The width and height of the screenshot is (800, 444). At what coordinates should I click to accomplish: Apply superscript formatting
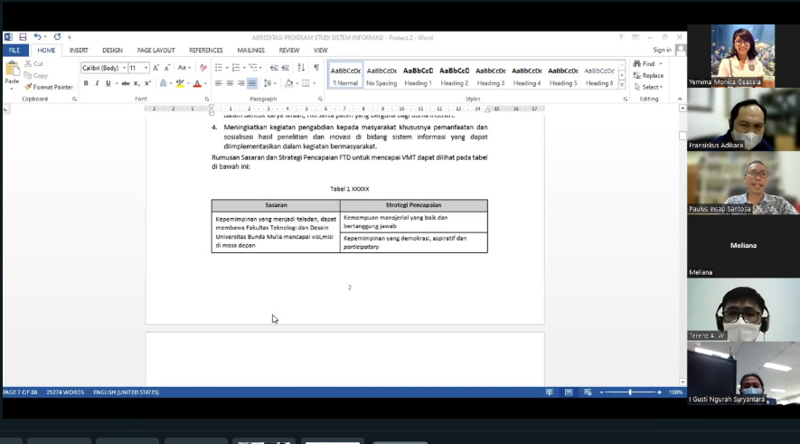coord(147,83)
